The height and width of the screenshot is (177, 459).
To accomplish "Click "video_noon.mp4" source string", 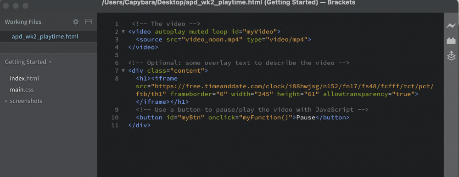I will pyautogui.click(x=212, y=39).
